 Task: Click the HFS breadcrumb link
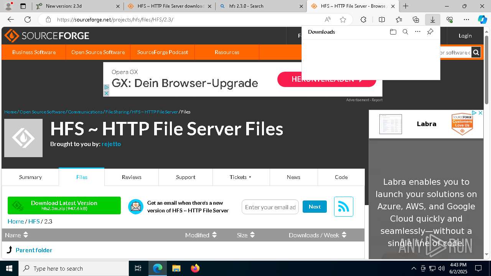[34, 221]
